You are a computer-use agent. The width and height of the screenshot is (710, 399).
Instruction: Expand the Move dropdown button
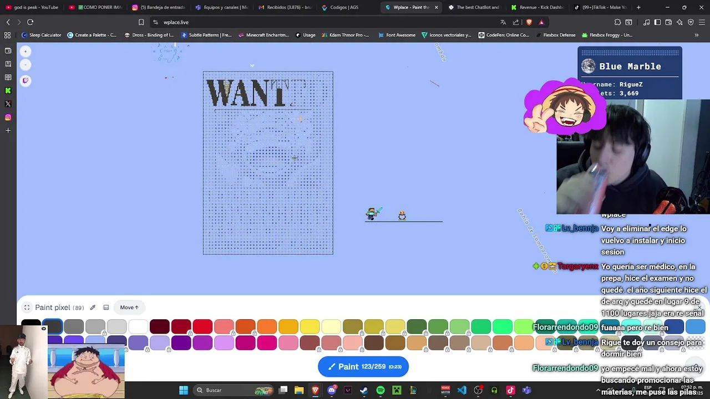tap(129, 308)
